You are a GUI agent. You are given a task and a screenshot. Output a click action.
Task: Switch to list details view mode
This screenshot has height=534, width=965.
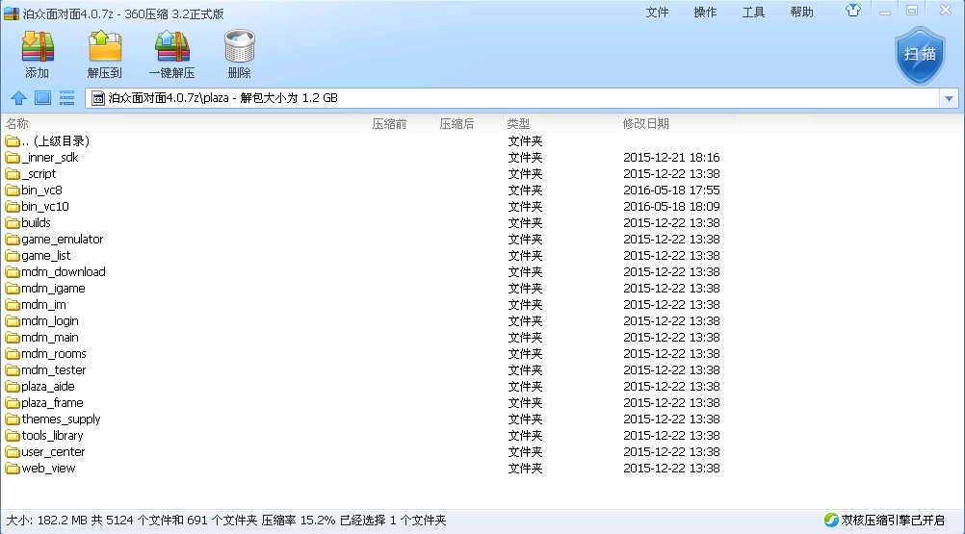[x=66, y=98]
